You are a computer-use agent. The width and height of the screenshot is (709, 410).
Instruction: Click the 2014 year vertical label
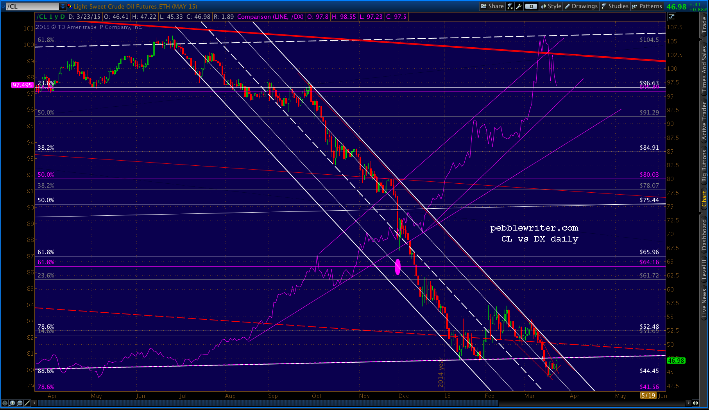coord(441,373)
